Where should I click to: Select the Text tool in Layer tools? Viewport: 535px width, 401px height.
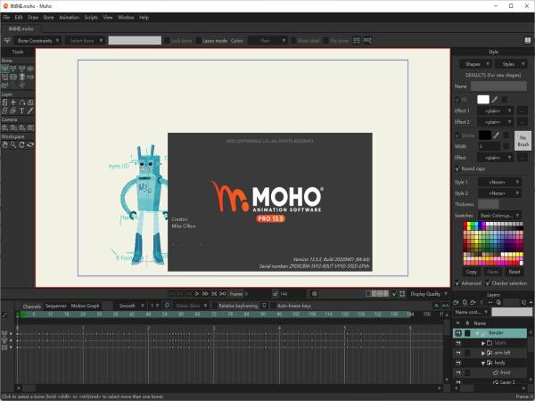(x=22, y=111)
